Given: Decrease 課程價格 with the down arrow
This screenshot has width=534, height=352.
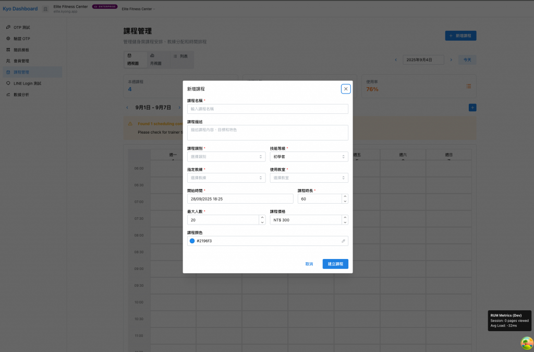Looking at the screenshot, I should 345,222.
